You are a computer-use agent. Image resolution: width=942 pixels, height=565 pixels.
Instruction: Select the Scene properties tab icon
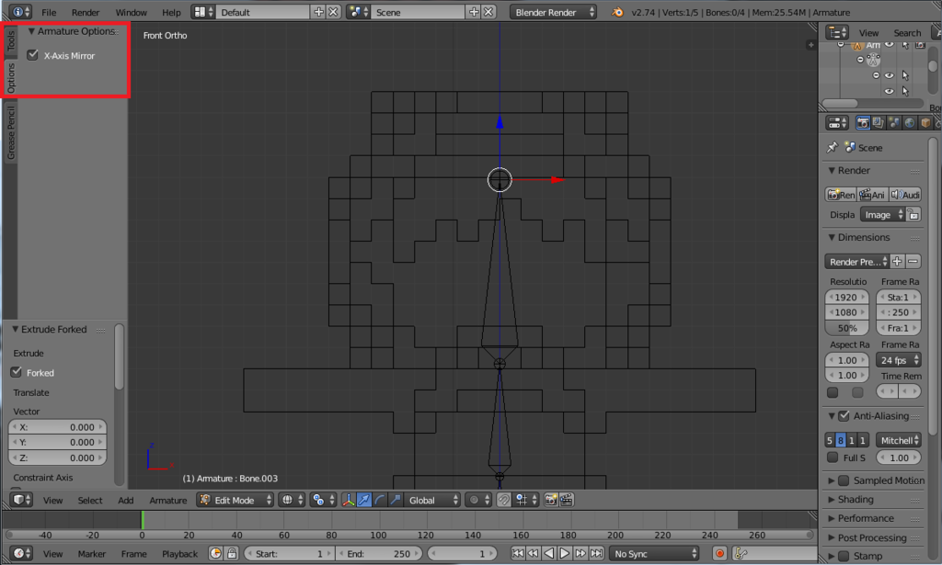pos(894,123)
